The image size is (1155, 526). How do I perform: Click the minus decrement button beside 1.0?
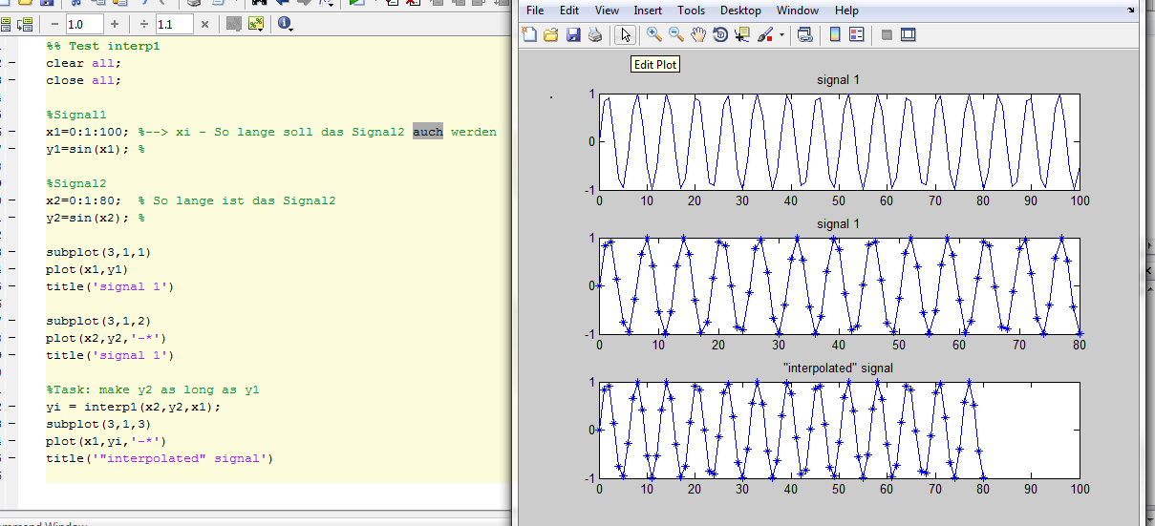tap(53, 24)
